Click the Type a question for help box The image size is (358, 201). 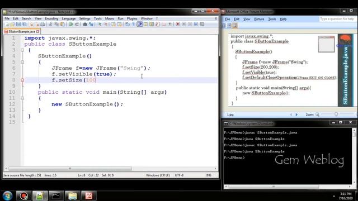[337, 19]
